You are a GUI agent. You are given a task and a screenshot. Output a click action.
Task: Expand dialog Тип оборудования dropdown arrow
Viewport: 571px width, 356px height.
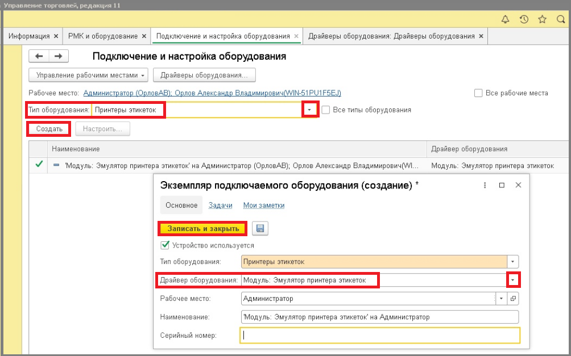pos(513,261)
